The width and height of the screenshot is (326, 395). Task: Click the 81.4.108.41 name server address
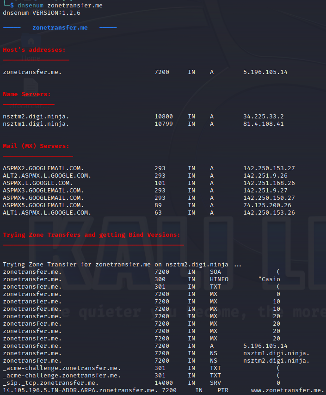pos(264,124)
